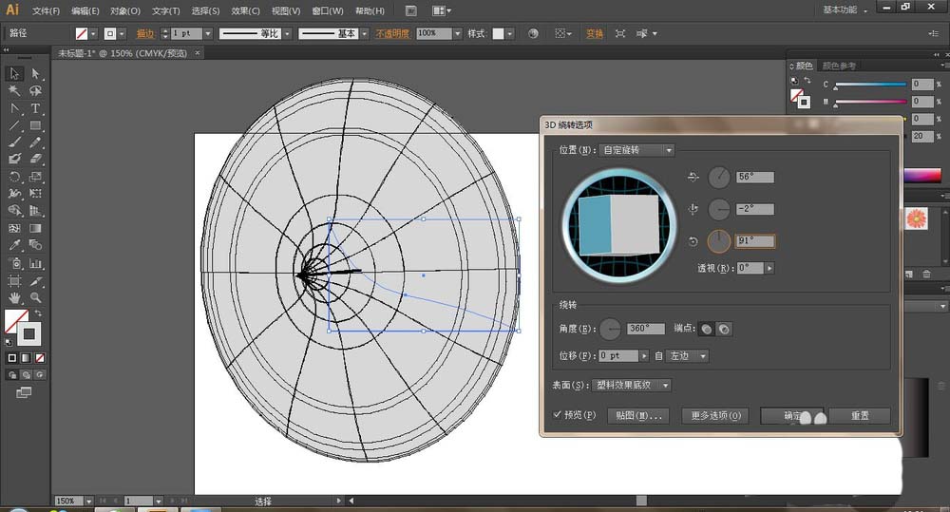Open the Position custom rotation dropdown
Viewport: 950px width, 512px height.
pyautogui.click(x=636, y=150)
